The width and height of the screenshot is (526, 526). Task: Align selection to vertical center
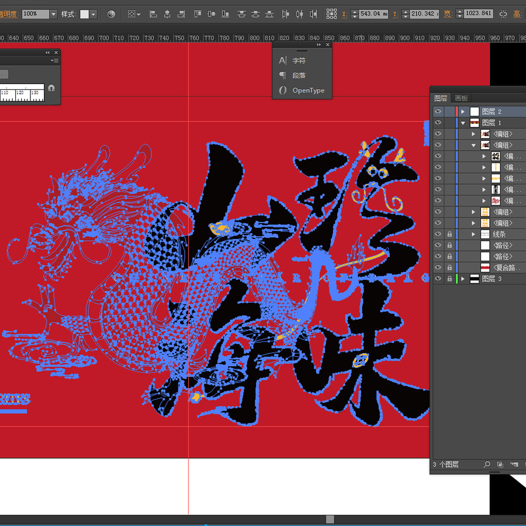212,14
